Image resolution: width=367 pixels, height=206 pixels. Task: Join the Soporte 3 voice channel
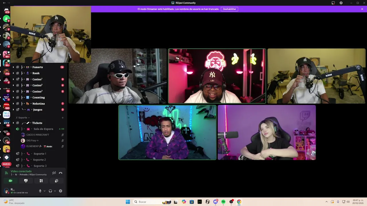(40, 166)
